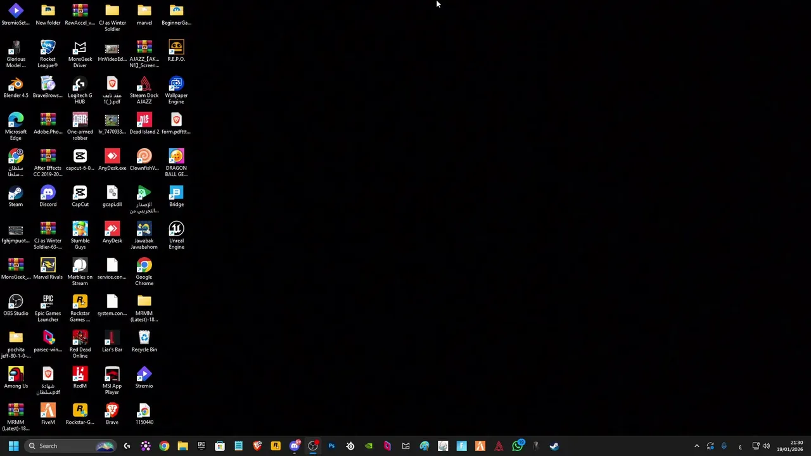Select the R.E.P.O. desktop icon
811x456 pixels.
pos(176,51)
